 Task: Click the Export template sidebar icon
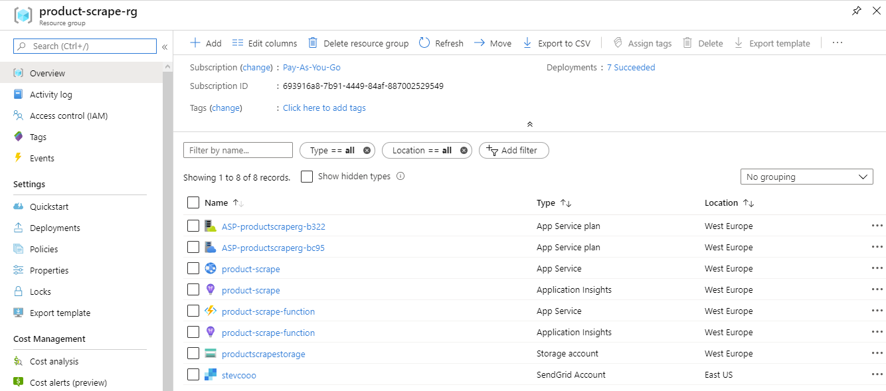point(18,313)
